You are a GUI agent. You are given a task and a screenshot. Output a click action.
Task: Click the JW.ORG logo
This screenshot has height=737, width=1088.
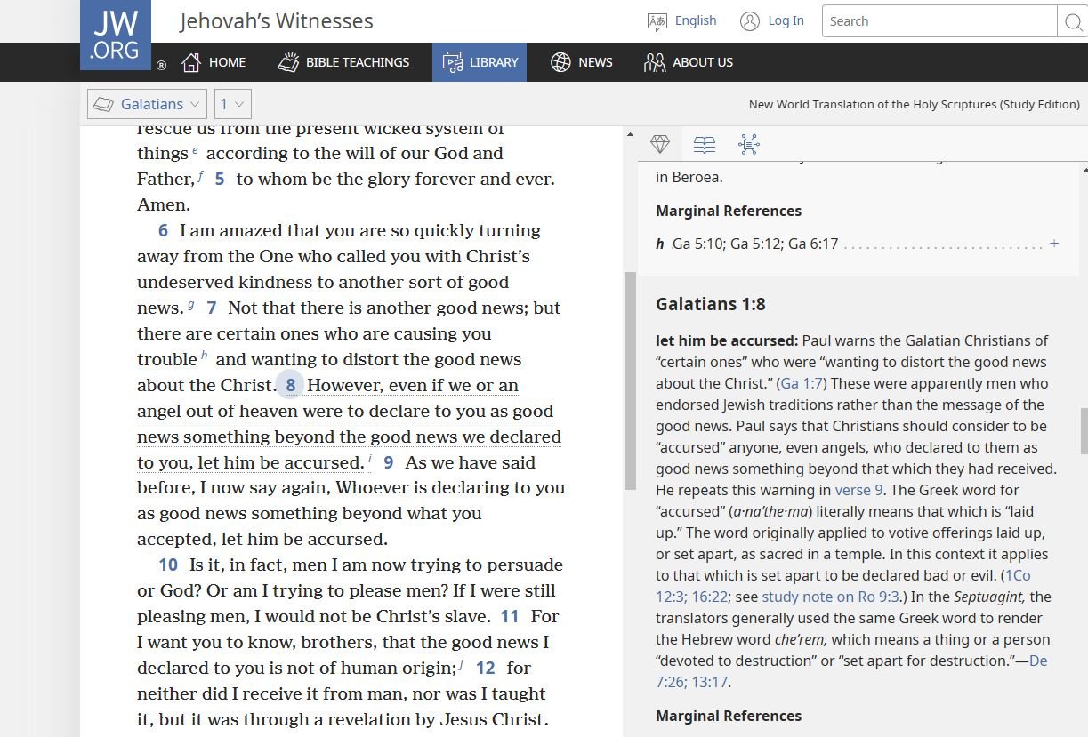[x=116, y=35]
